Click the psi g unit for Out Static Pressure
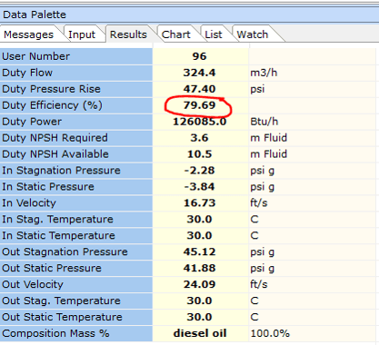The height and width of the screenshot is (345, 379). [x=263, y=268]
